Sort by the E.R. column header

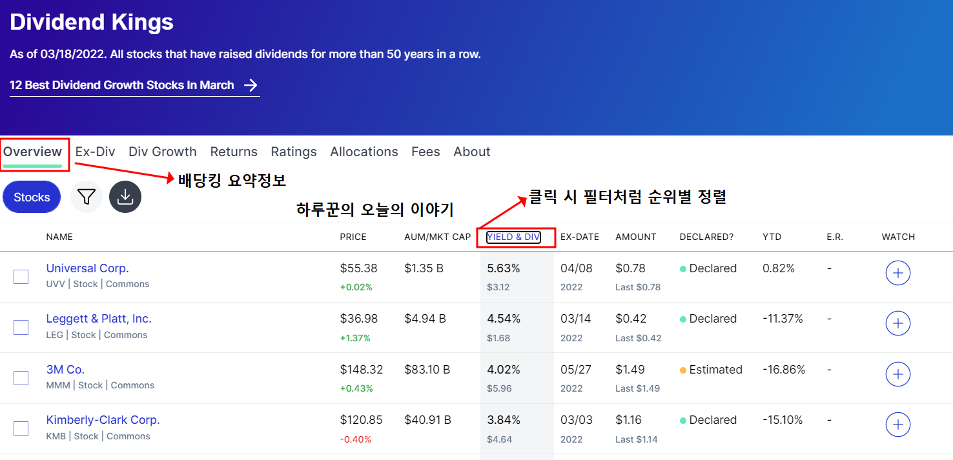(x=835, y=237)
